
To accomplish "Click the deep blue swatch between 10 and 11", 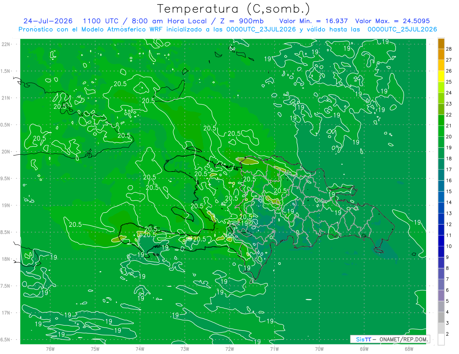I will click(x=441, y=241).
